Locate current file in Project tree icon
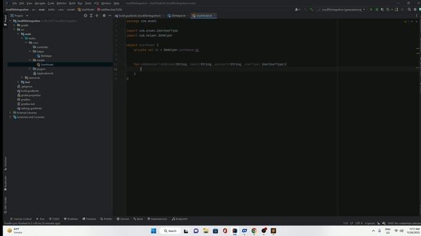The width and height of the screenshot is (421, 236). click(x=86, y=16)
